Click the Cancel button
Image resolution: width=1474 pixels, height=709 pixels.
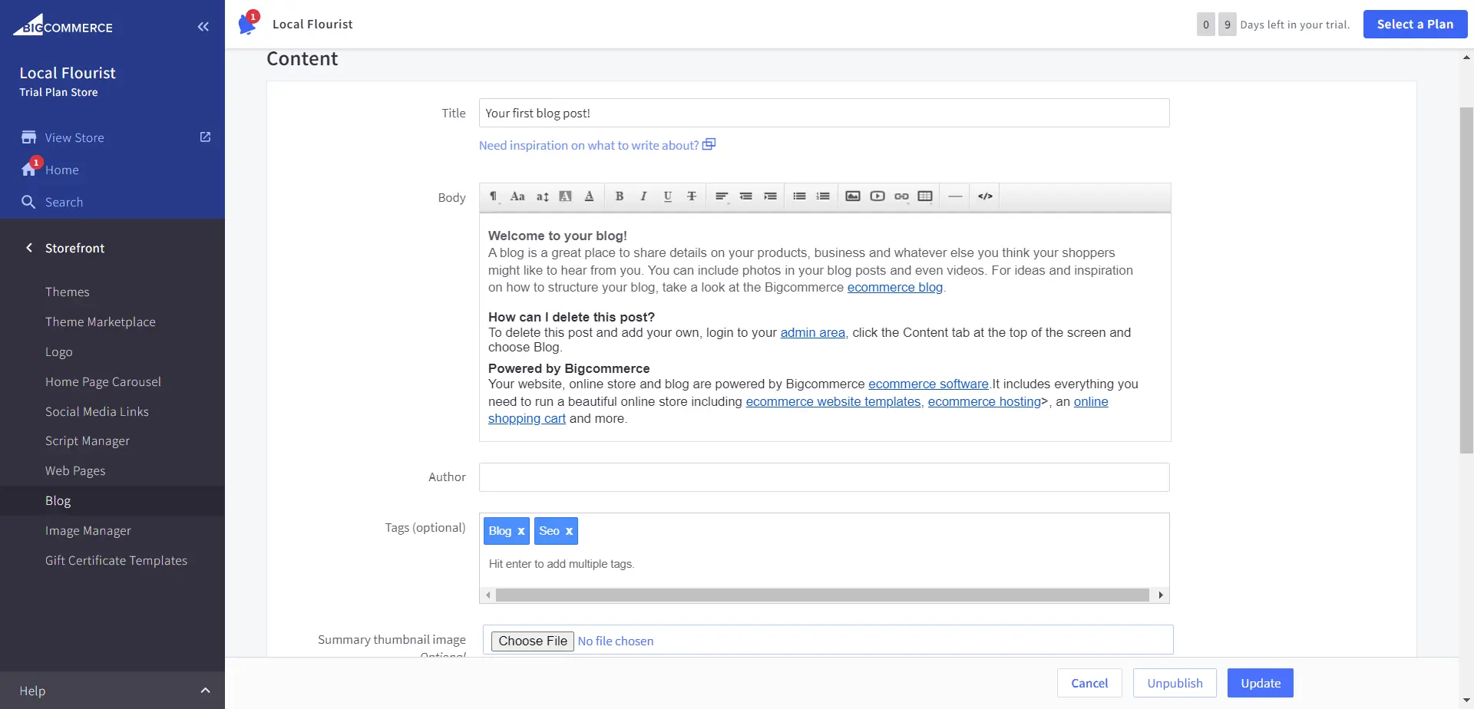1089,683
